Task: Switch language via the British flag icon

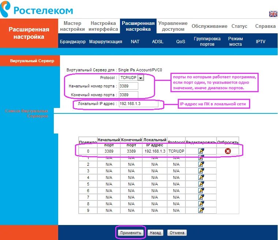Action: (x=273, y=14)
